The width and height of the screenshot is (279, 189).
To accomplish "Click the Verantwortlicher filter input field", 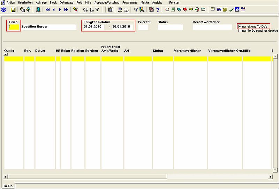I will coord(212,27).
